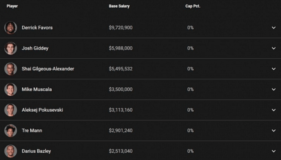Expand the Shai Gilgeous-Alexander row chevron
This screenshot has height=160, width=281.
tap(273, 69)
